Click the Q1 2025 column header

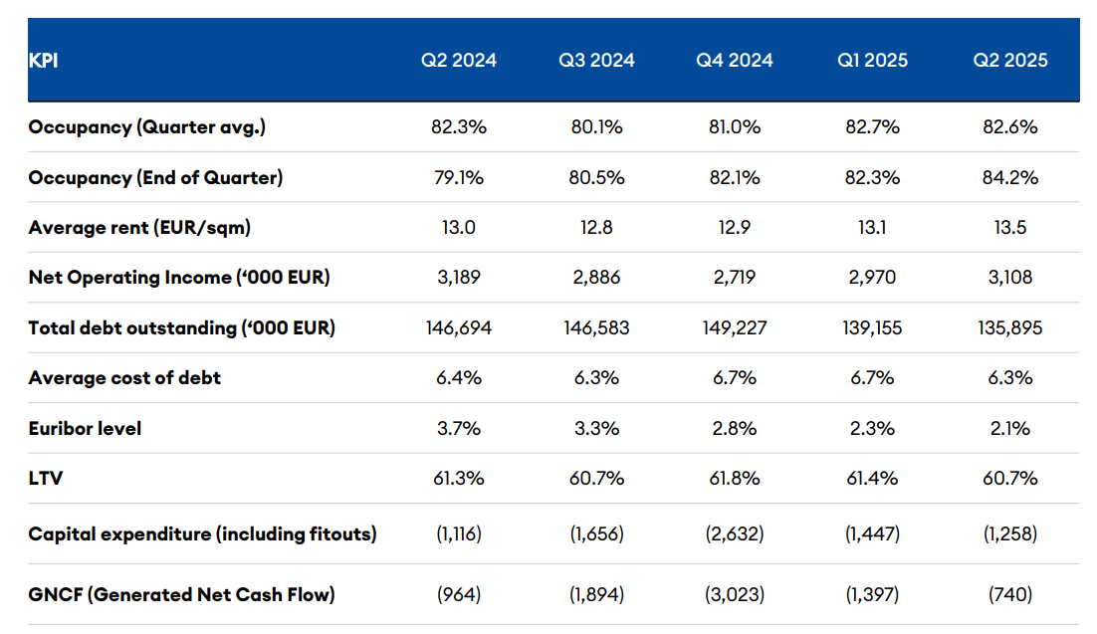click(x=872, y=61)
